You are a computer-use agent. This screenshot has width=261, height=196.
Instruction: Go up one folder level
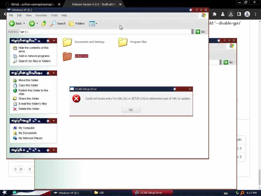point(44,23)
